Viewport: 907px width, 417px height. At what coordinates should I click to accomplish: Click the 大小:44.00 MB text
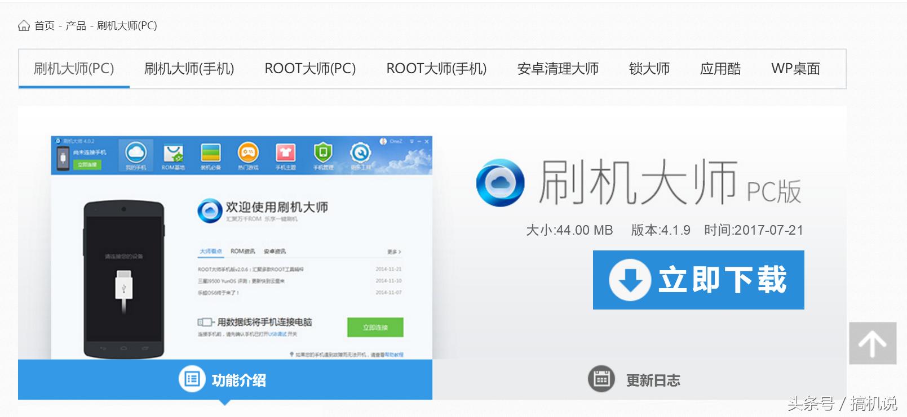pyautogui.click(x=569, y=230)
